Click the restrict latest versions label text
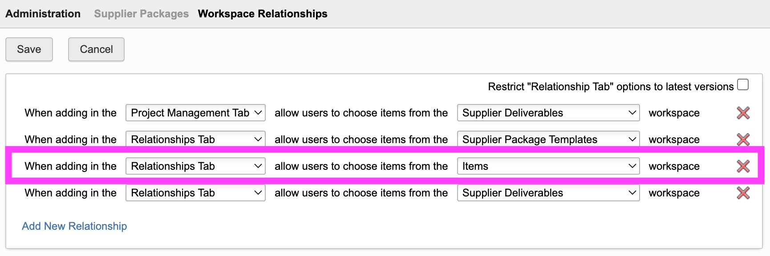 coord(610,87)
